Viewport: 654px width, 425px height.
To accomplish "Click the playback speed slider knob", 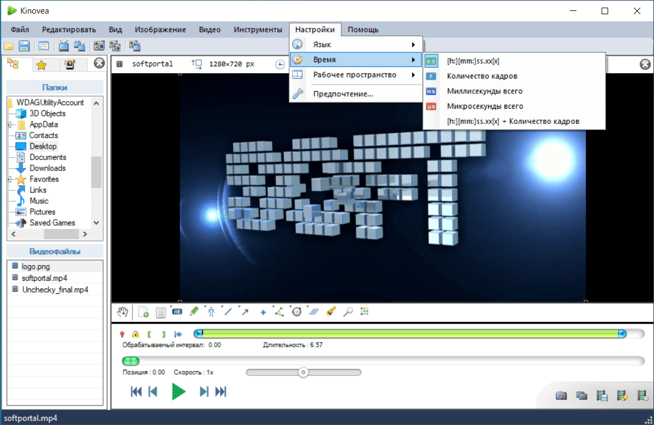I will click(x=303, y=373).
